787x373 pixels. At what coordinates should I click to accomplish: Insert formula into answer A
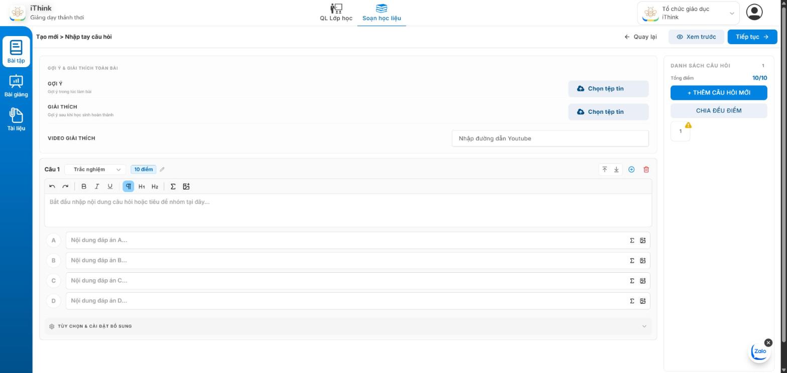pyautogui.click(x=632, y=240)
